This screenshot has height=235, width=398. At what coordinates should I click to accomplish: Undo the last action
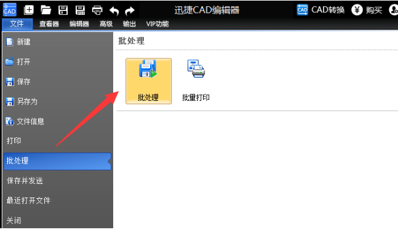pos(114,10)
